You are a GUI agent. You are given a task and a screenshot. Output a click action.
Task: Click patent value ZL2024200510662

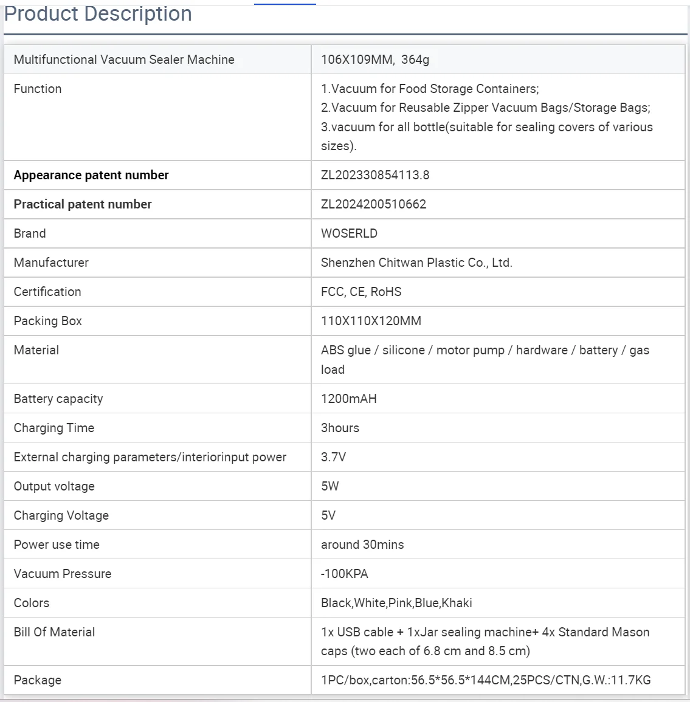[x=373, y=204]
